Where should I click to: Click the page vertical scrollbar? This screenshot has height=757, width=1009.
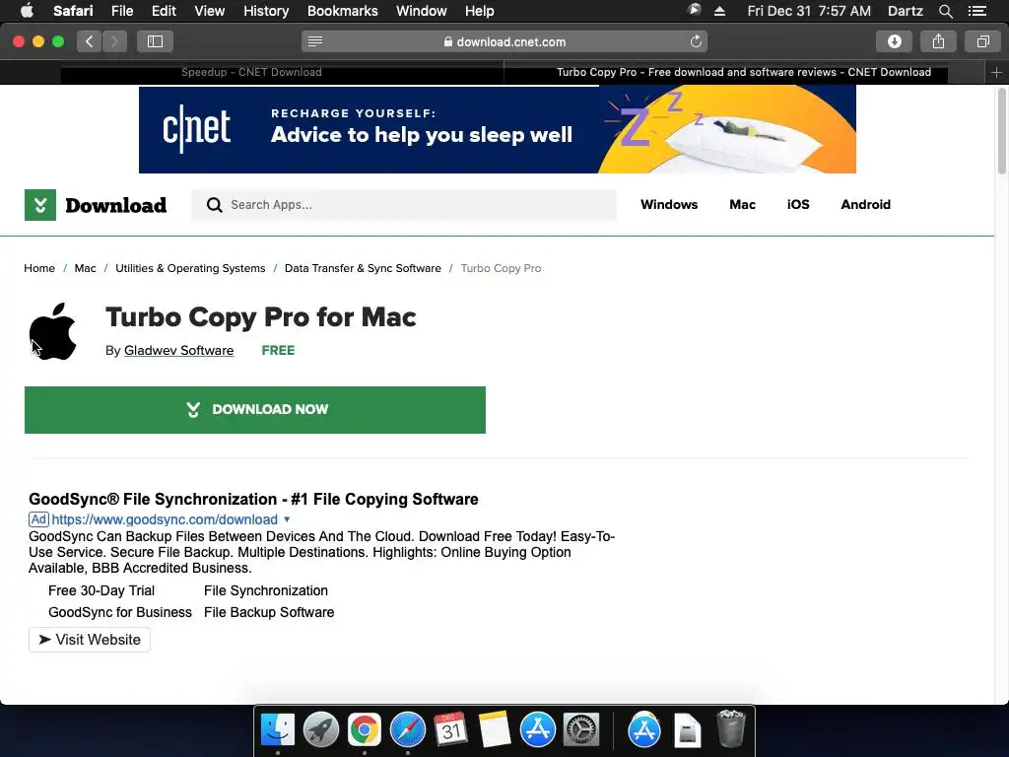(x=1002, y=131)
